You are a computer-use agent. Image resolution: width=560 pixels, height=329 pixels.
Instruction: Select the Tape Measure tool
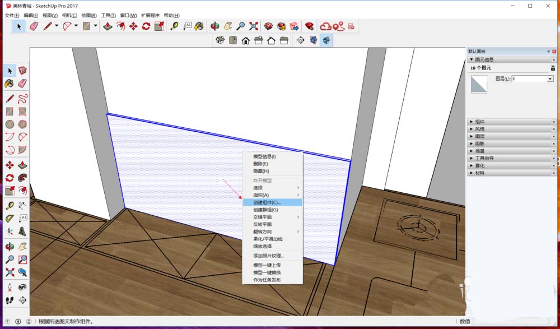tap(8, 205)
